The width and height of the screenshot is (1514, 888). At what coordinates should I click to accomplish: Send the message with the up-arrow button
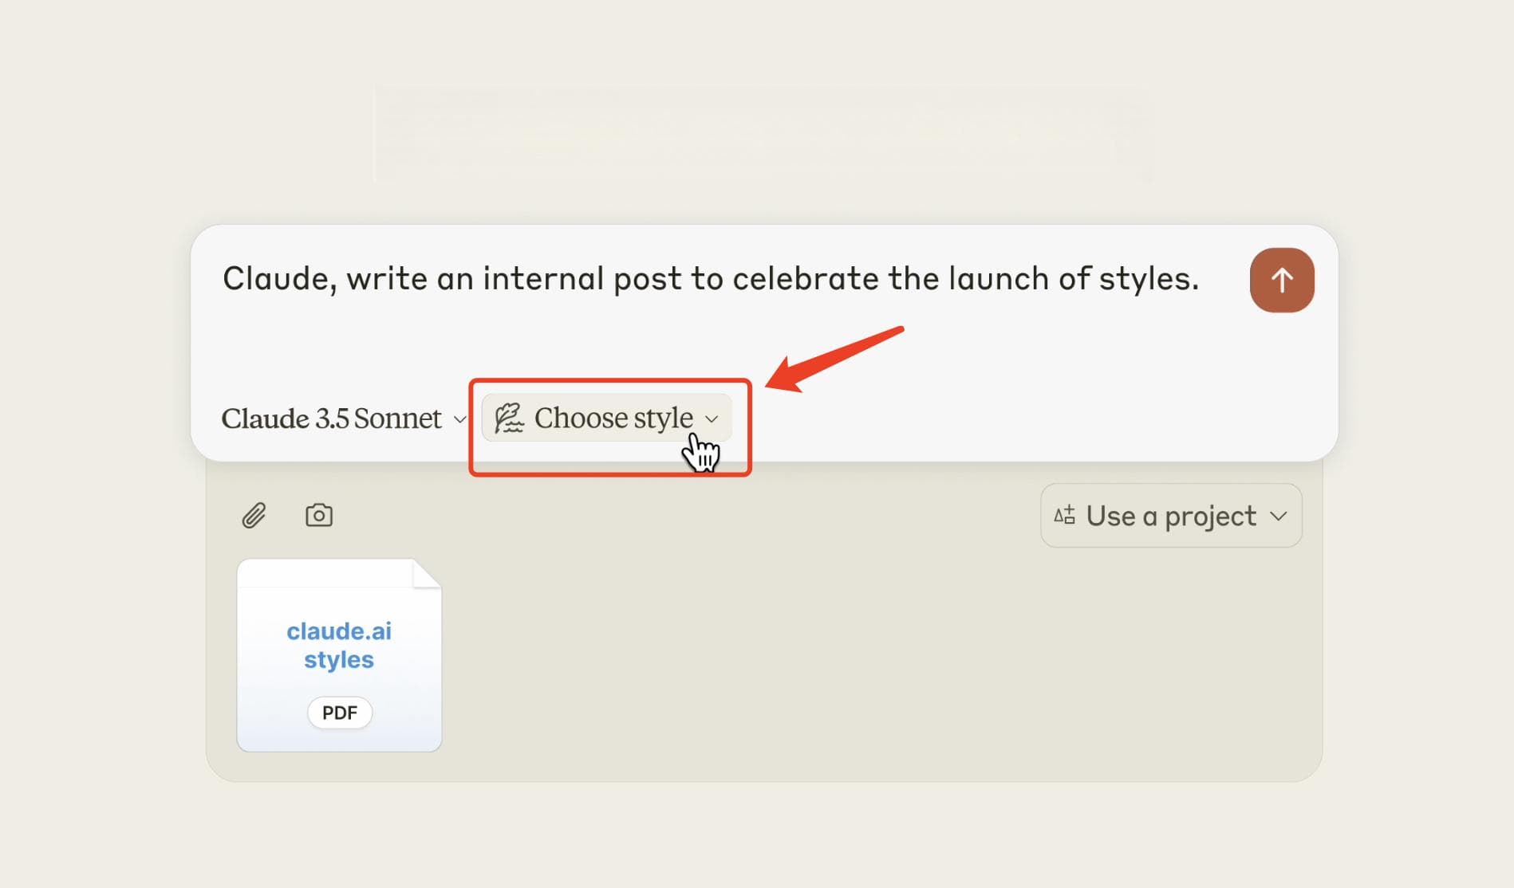click(x=1282, y=280)
